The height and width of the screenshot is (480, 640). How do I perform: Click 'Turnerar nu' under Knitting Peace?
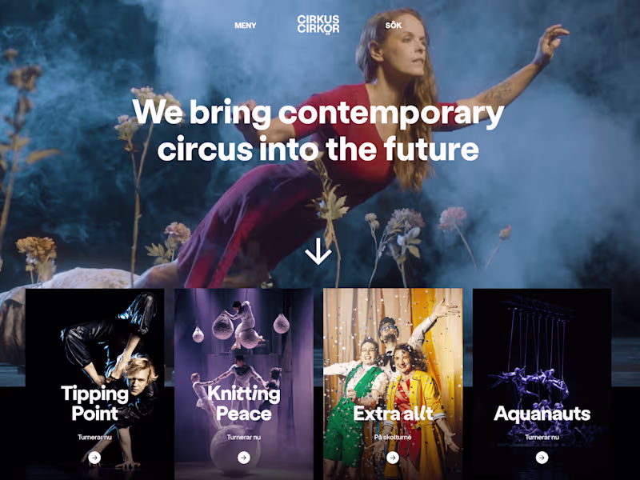pos(244,437)
